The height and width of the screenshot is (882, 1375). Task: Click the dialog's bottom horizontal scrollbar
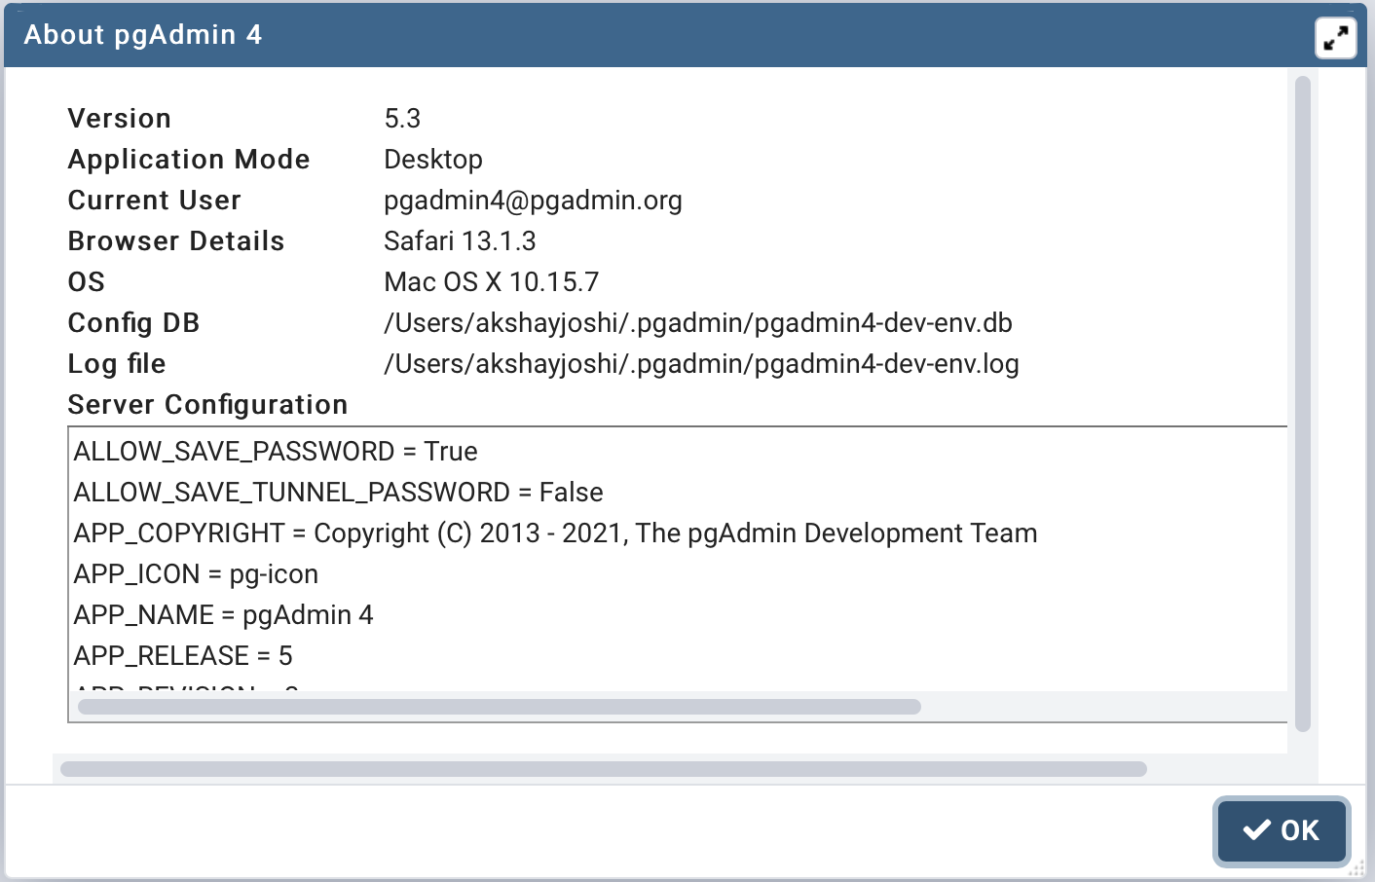click(x=603, y=769)
